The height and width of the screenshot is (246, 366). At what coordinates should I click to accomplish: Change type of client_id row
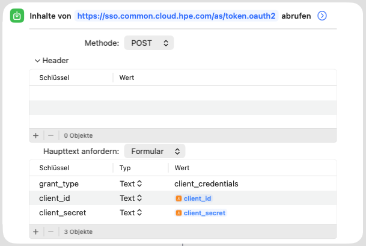pos(130,198)
